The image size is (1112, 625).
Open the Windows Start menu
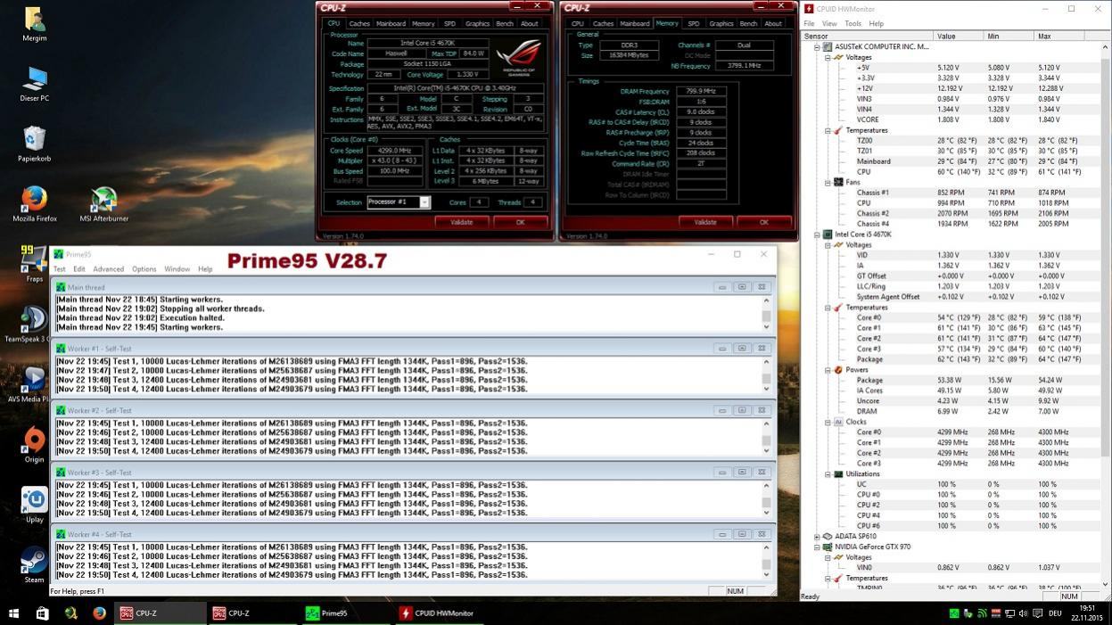13,613
